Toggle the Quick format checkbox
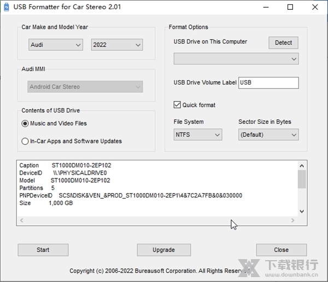This screenshot has height=282, width=328. (177, 105)
